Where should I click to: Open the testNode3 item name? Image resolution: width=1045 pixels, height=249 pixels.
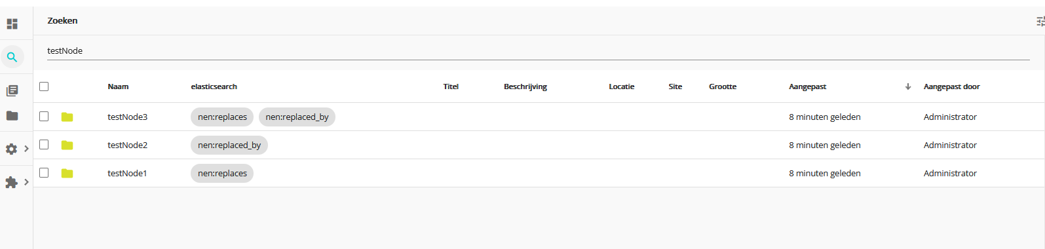click(128, 117)
